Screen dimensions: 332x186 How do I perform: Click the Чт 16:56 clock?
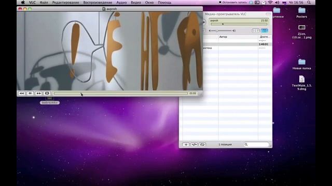296,3
